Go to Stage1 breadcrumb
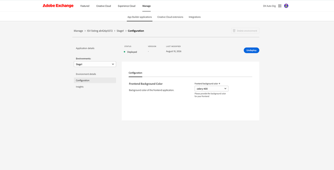The height and width of the screenshot is (170, 334). [x=120, y=31]
